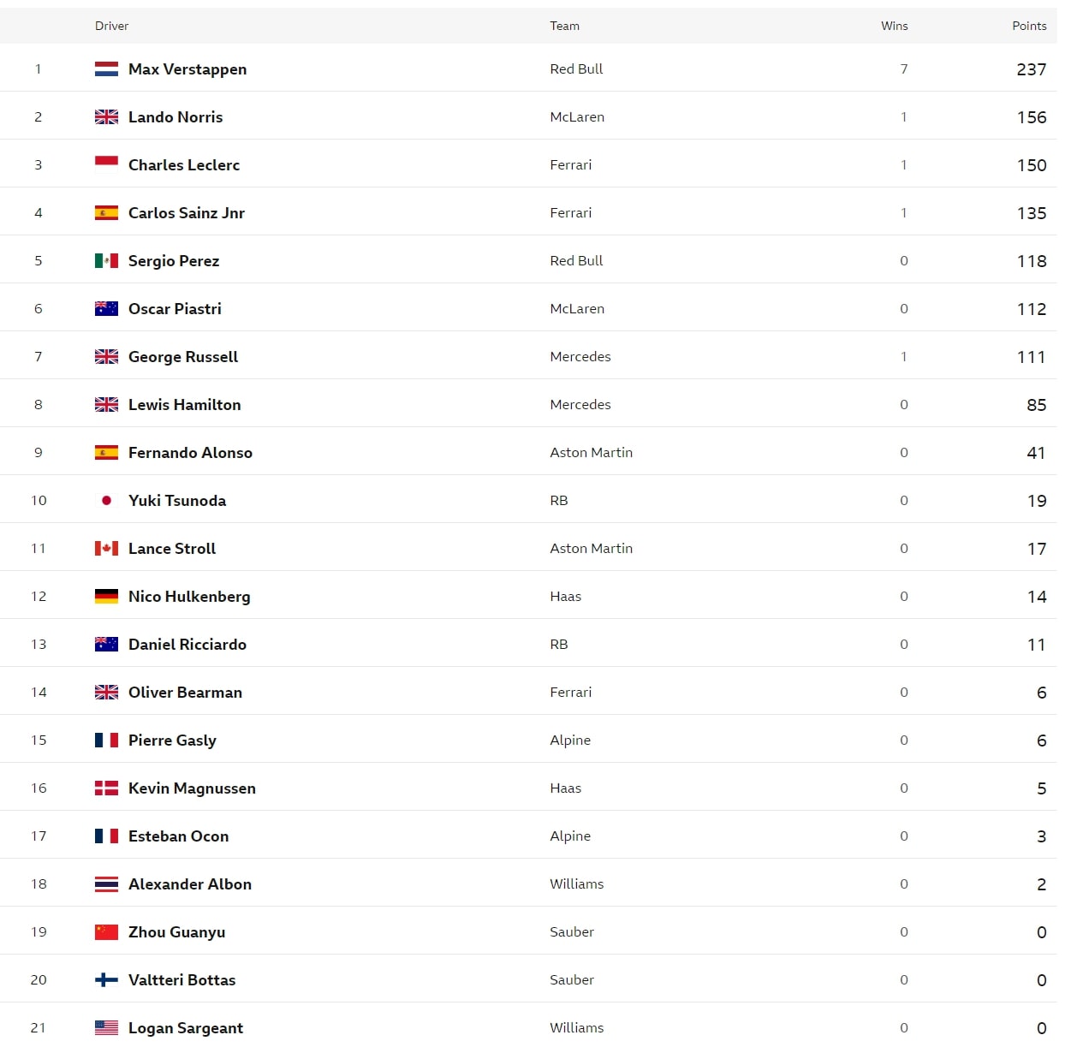Select the Team column header
Screen dimensions: 1071x1047
[x=565, y=27]
